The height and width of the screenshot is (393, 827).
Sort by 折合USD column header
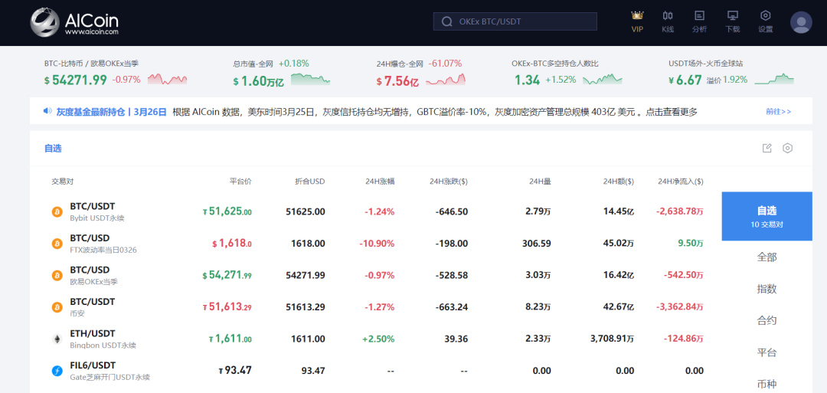point(309,182)
